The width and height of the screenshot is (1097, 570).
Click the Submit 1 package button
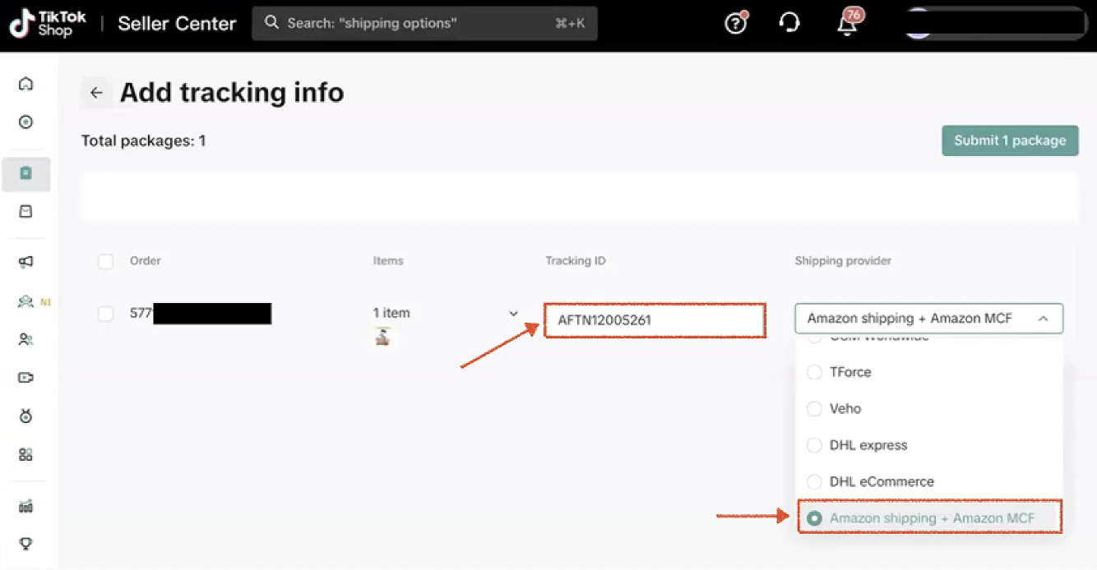[x=1010, y=140]
